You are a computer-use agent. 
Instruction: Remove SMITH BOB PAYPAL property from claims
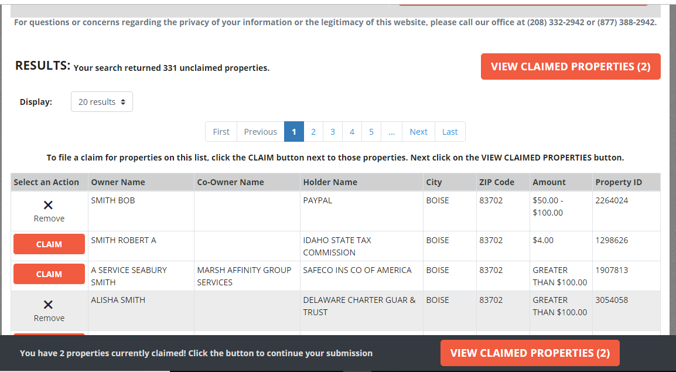click(49, 211)
